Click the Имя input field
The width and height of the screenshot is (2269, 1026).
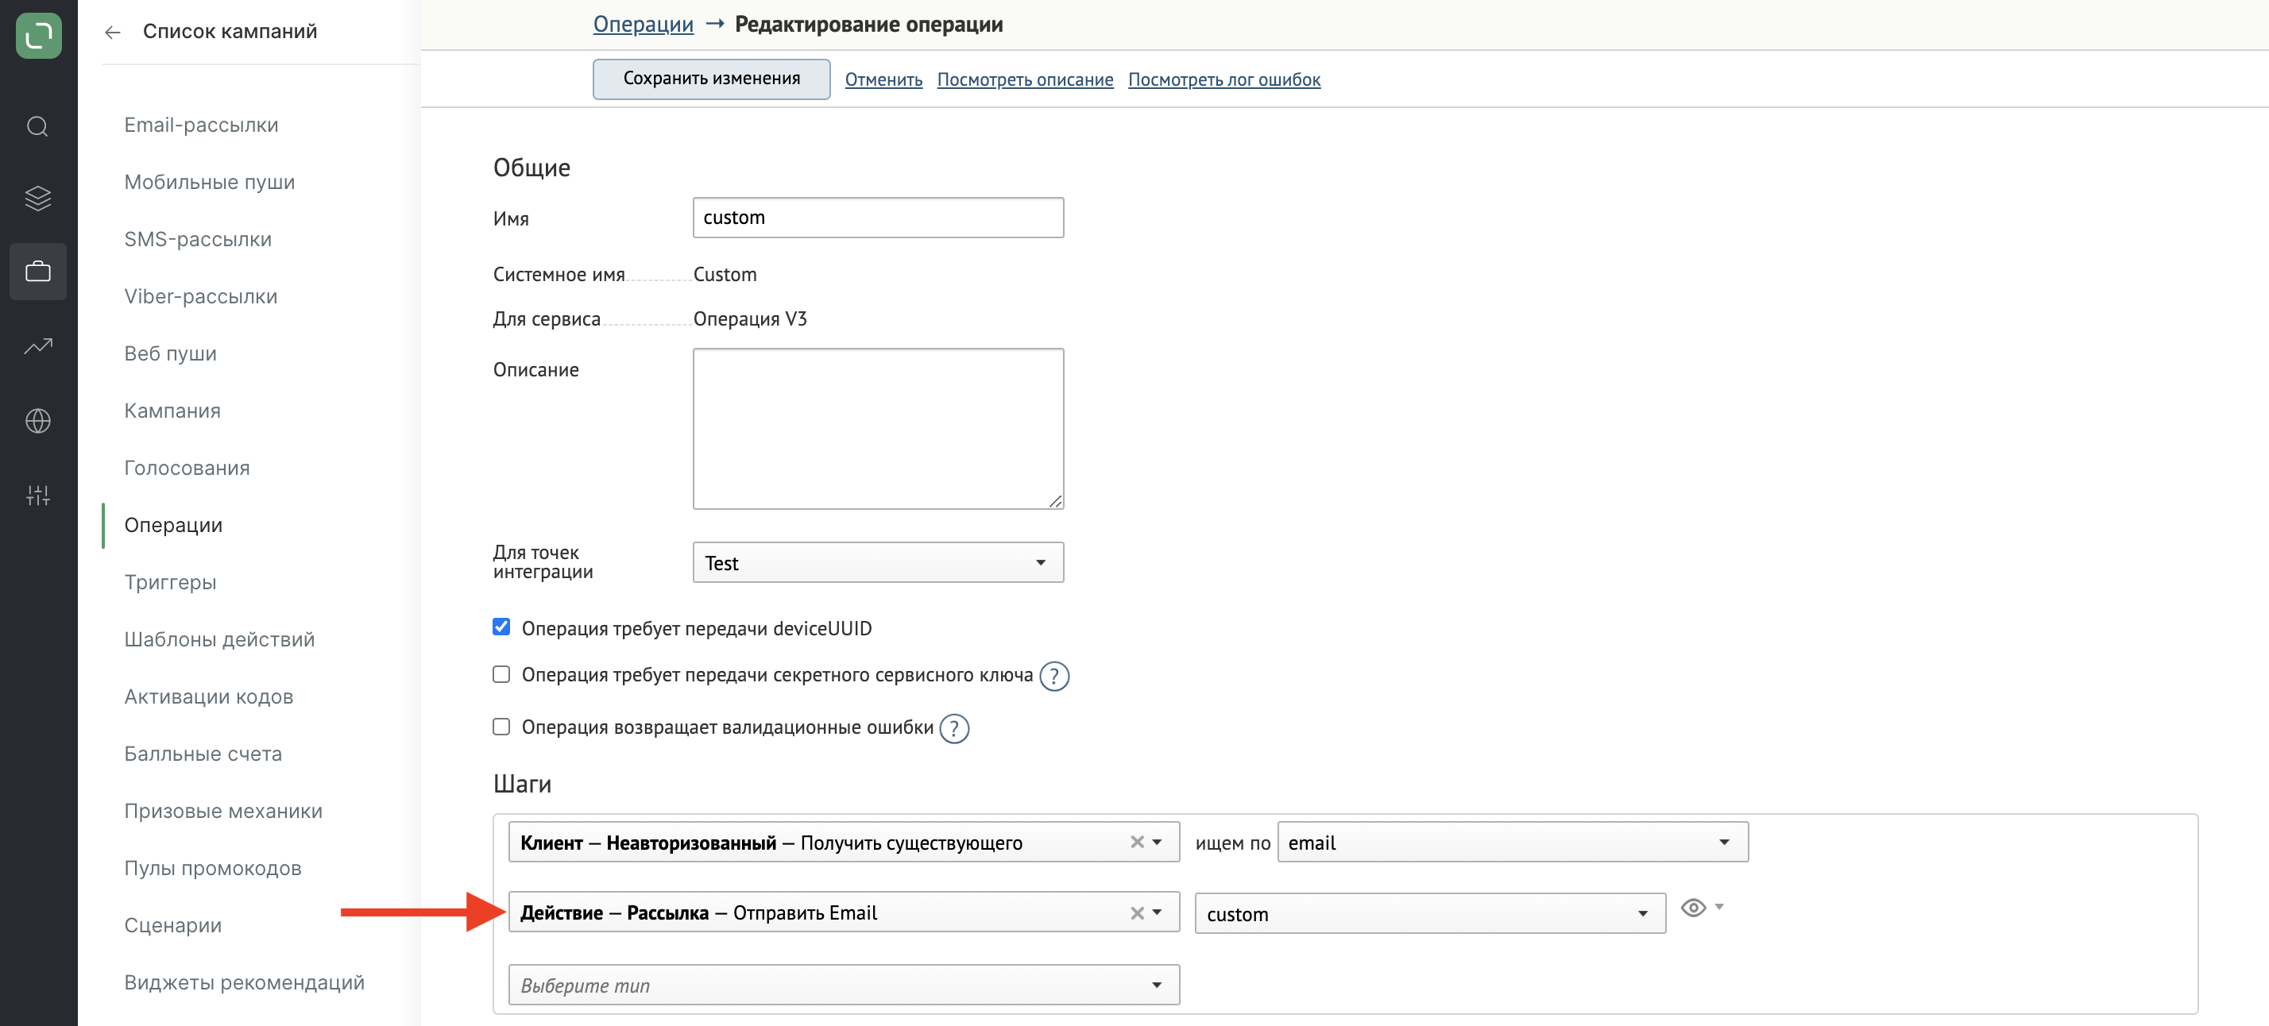click(x=877, y=218)
